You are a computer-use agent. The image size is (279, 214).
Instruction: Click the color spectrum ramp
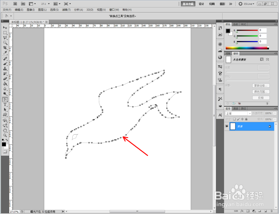(x=247, y=48)
